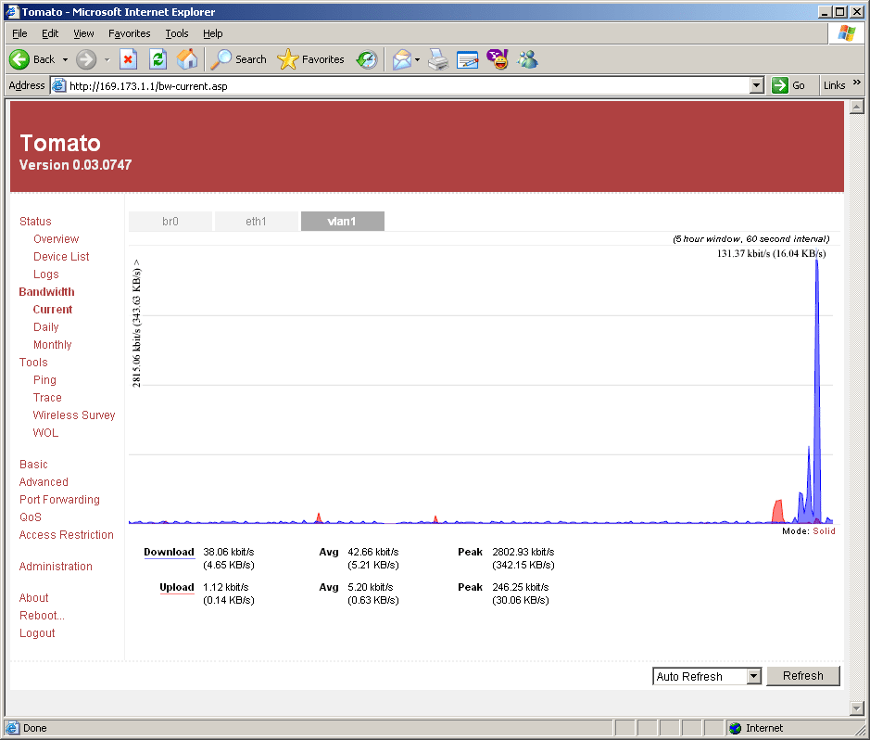Go to Home page icon
This screenshot has height=740, width=870.
(x=187, y=59)
